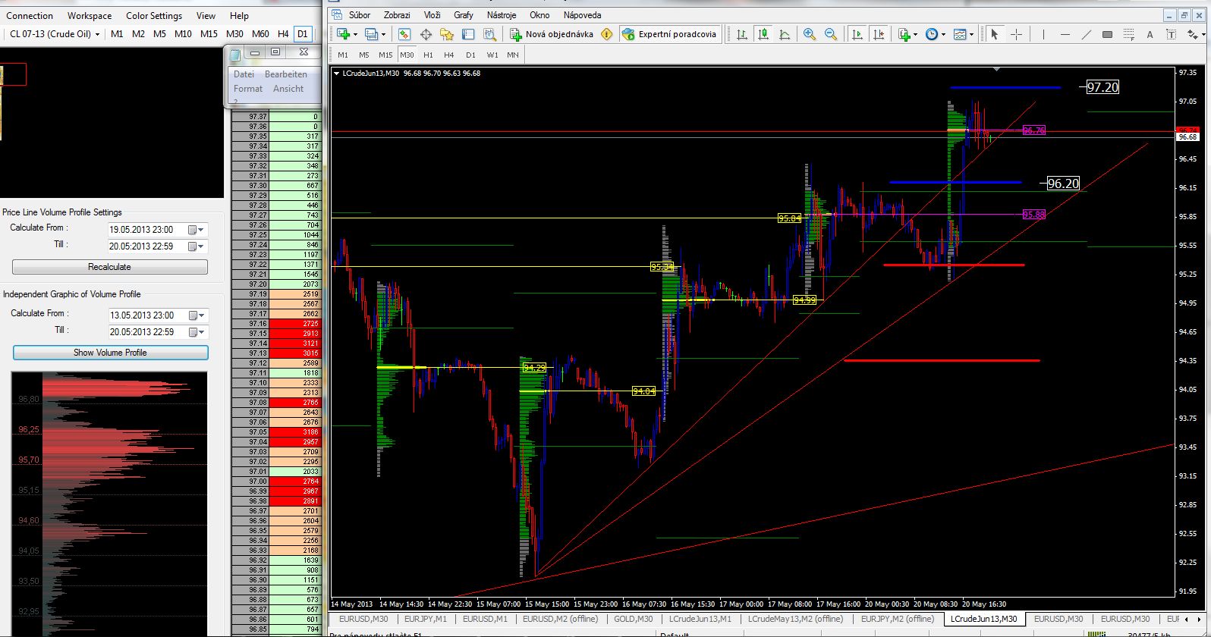
Task: Switch to LCrudeJun13,M1 chart tab
Action: (700, 619)
